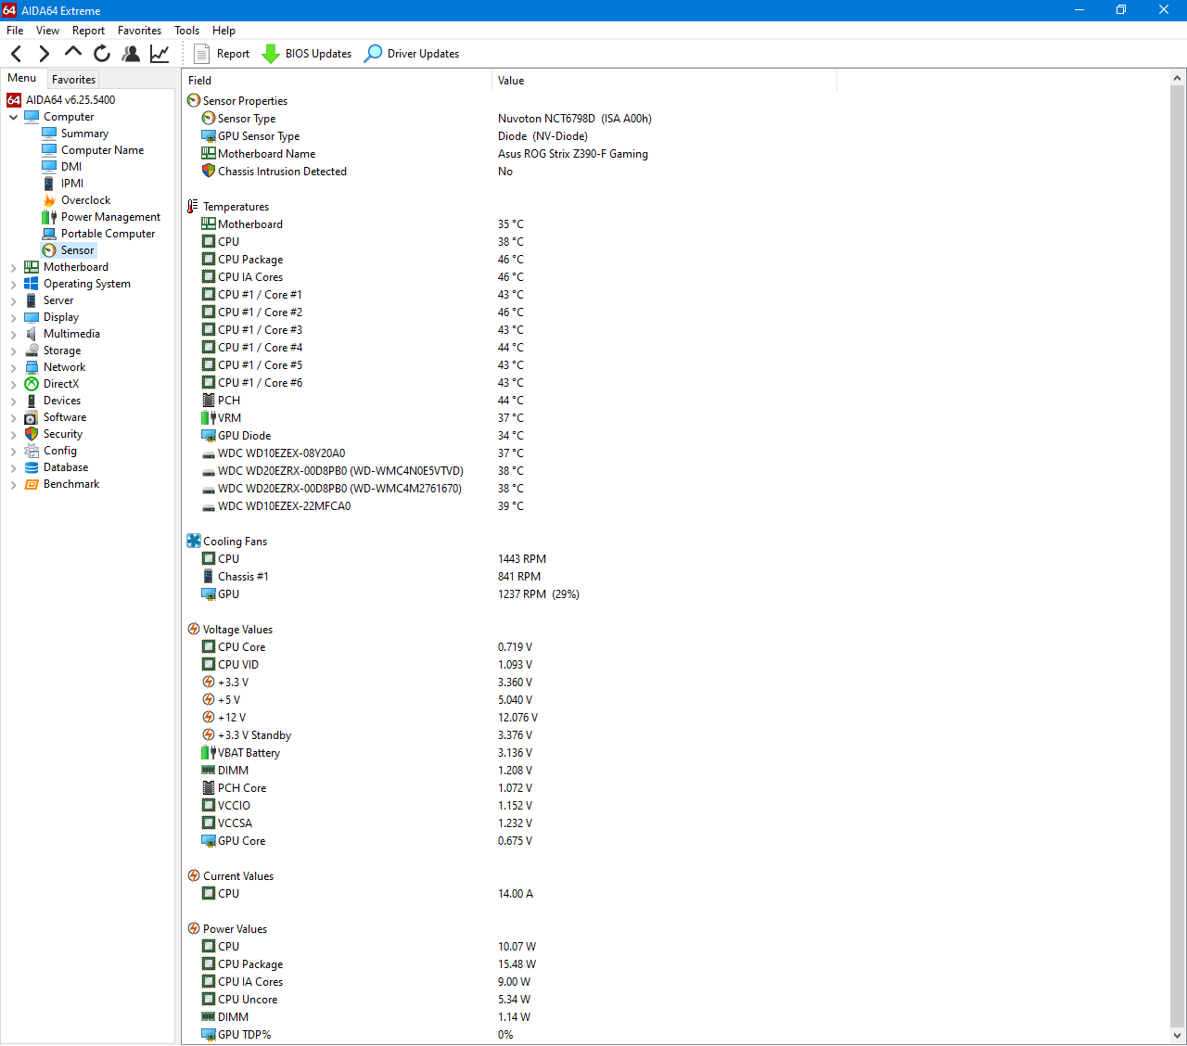Click the Voltage Values group icon
The height and width of the screenshot is (1046, 1187).
194,629
